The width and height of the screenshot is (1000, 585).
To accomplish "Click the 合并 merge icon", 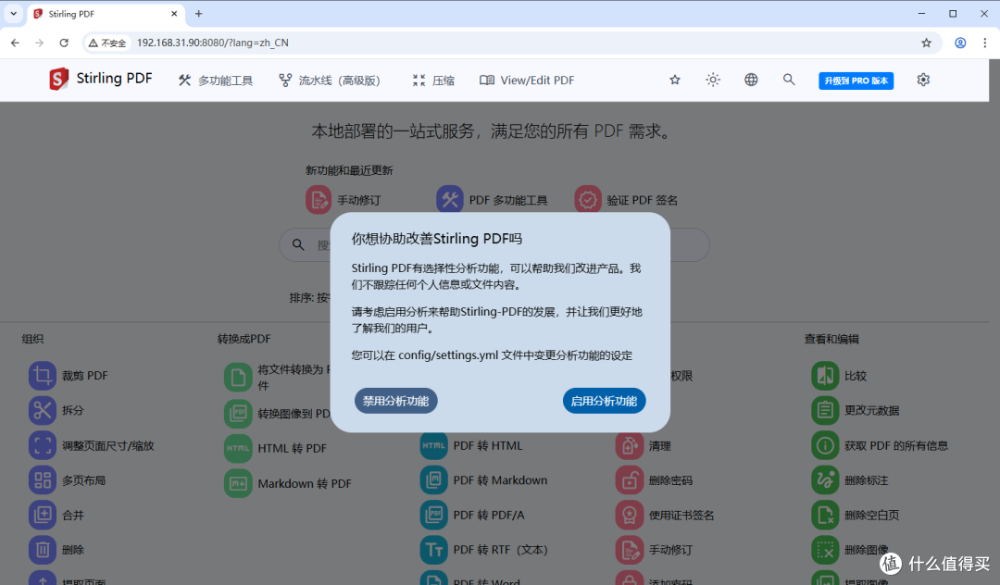I will tap(42, 515).
